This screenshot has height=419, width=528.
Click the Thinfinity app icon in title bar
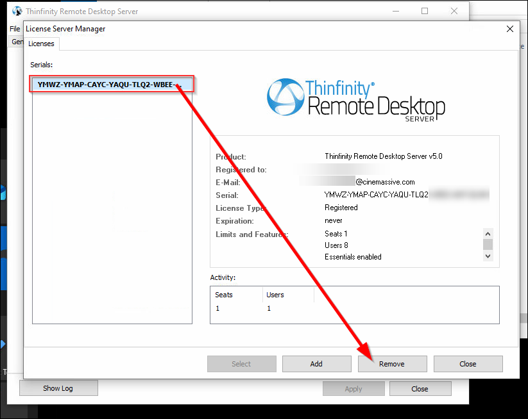[17, 11]
